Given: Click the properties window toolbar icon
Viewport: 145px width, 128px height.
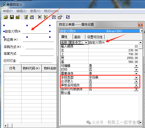Looking at the screenshot, I should pyautogui.click(x=60, y=17).
